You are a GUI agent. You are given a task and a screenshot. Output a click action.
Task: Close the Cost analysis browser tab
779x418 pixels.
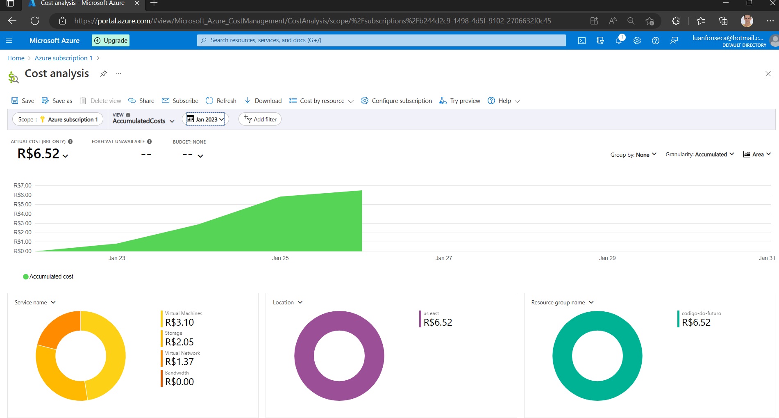[137, 3]
